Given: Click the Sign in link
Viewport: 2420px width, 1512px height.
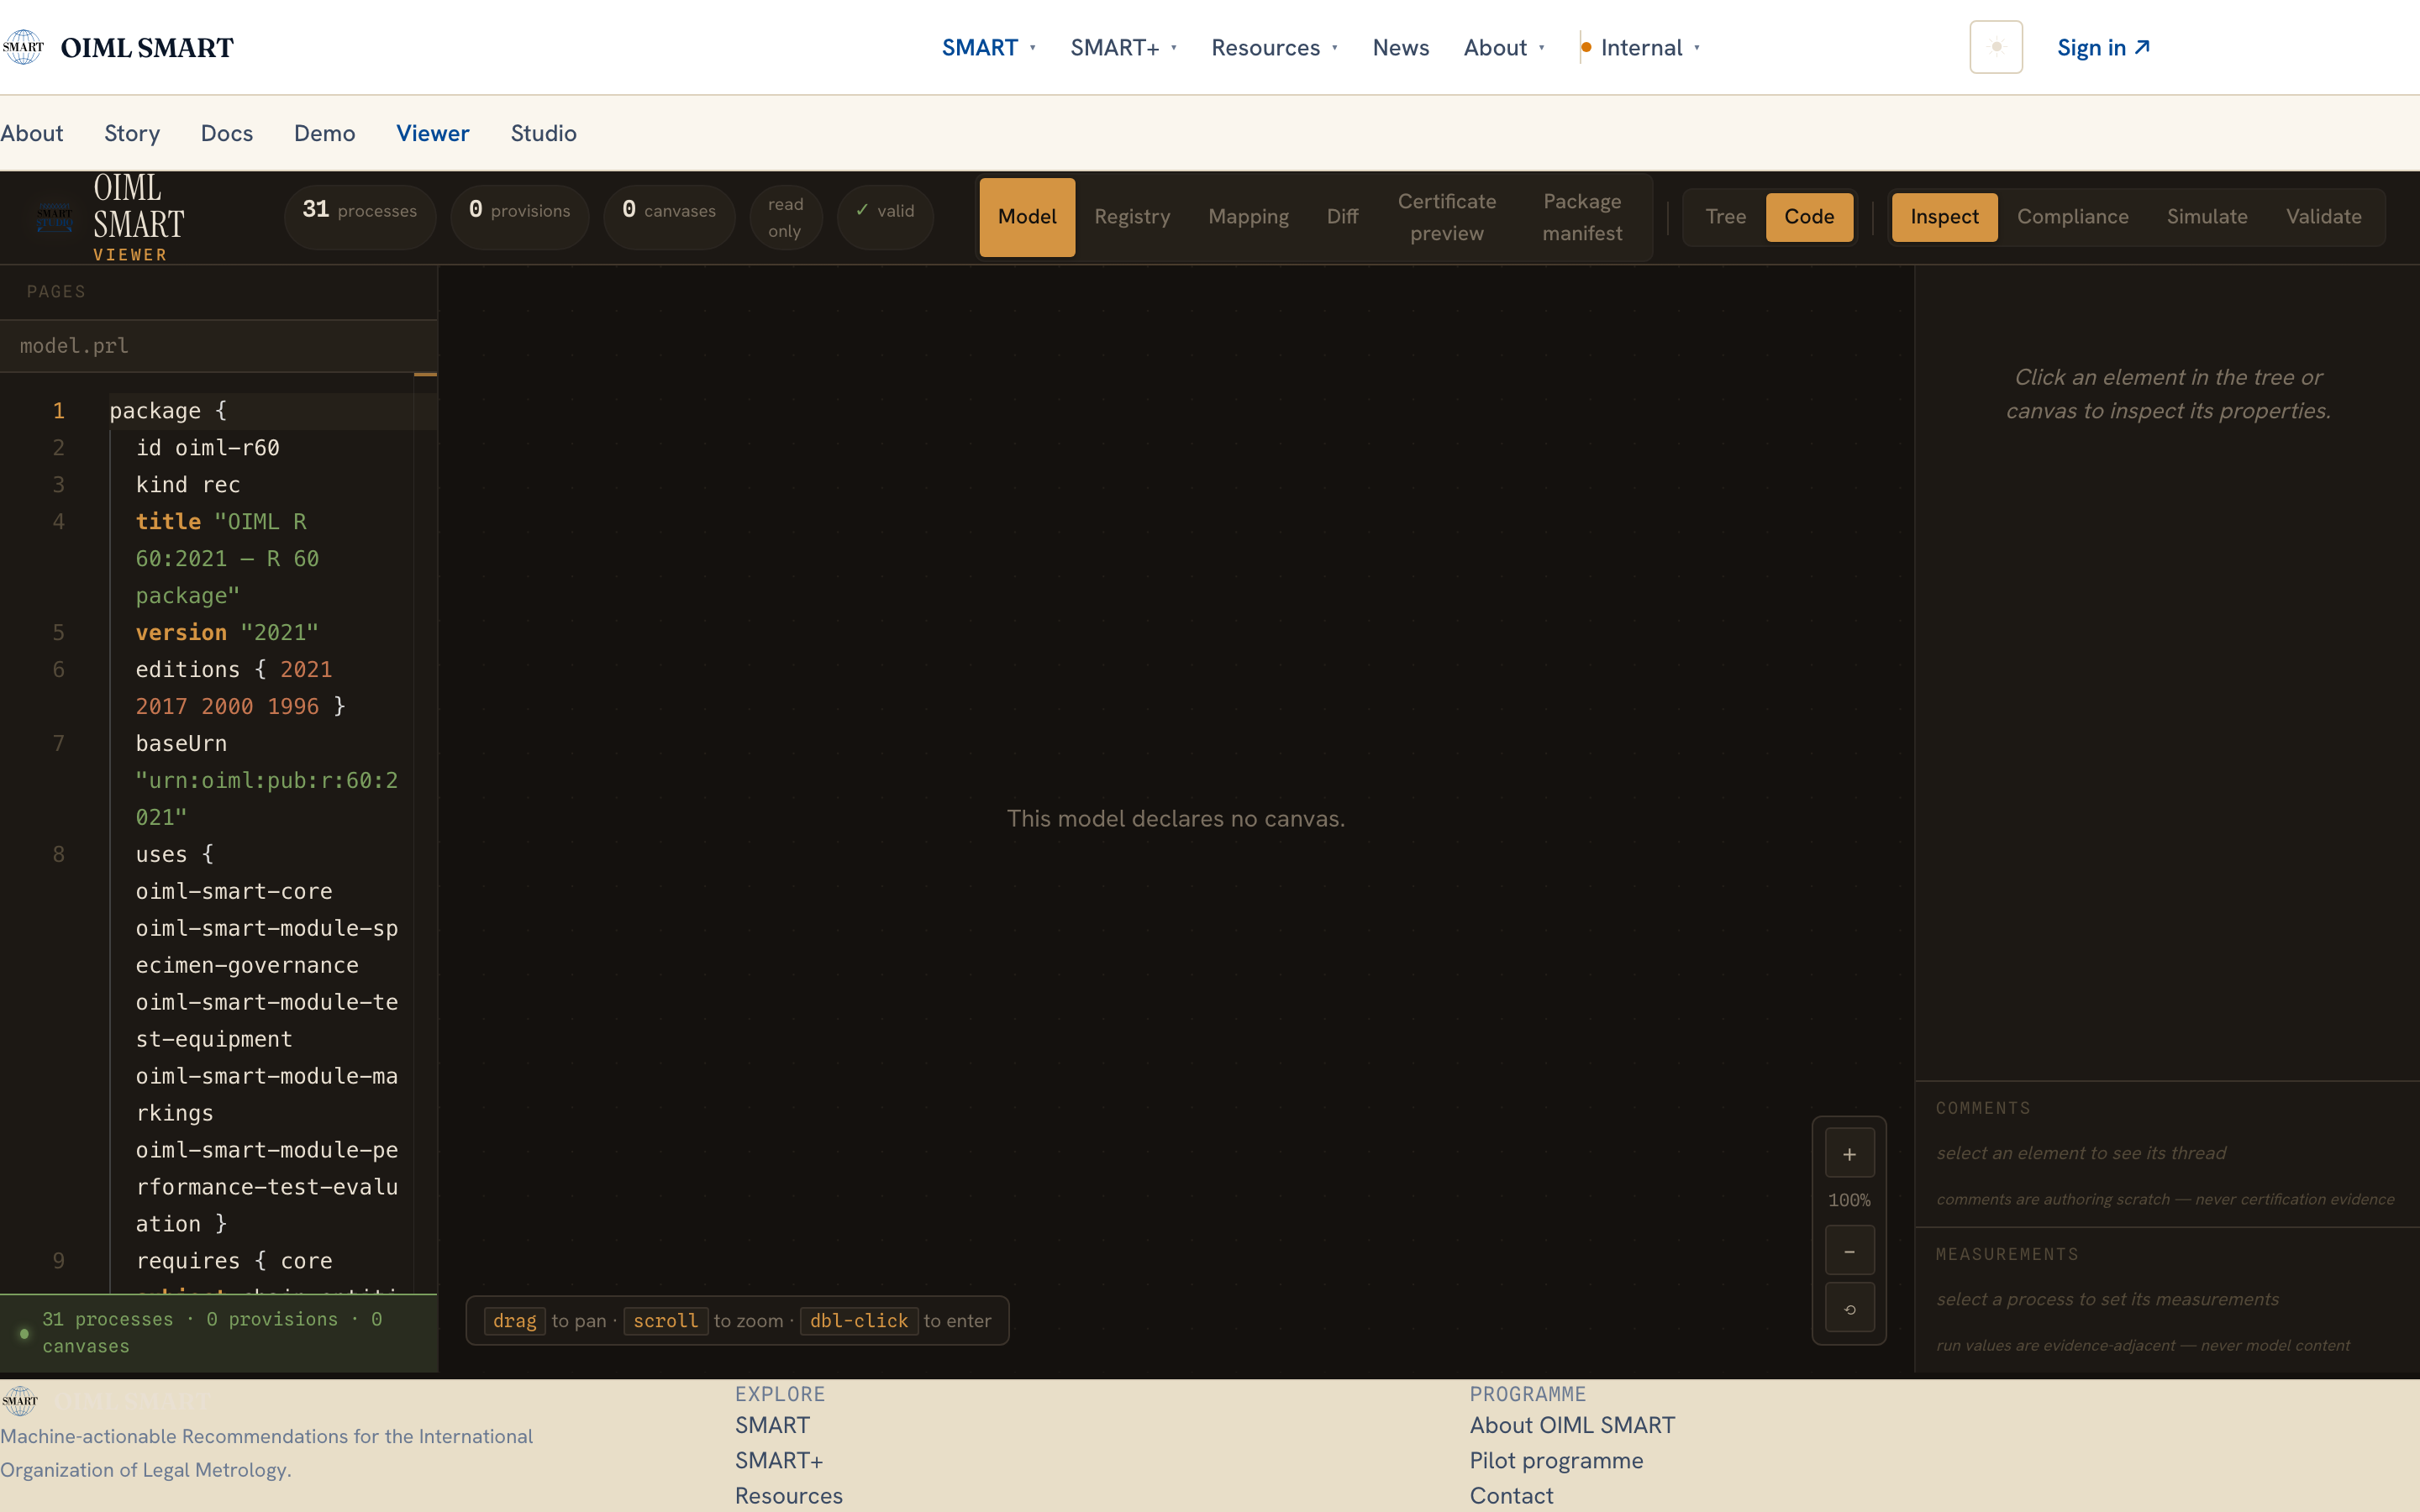Looking at the screenshot, I should [x=2103, y=47].
